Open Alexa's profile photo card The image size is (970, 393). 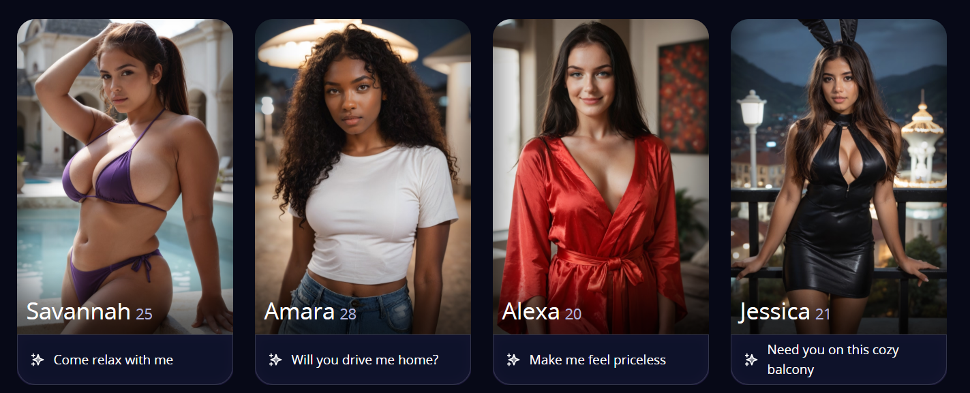(x=601, y=176)
